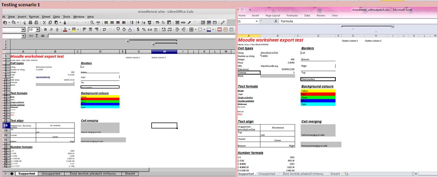Toggle Wrap Text in LibreOffice
Image resolution: width=438 pixels, height=177 pixels.
coord(104,29)
